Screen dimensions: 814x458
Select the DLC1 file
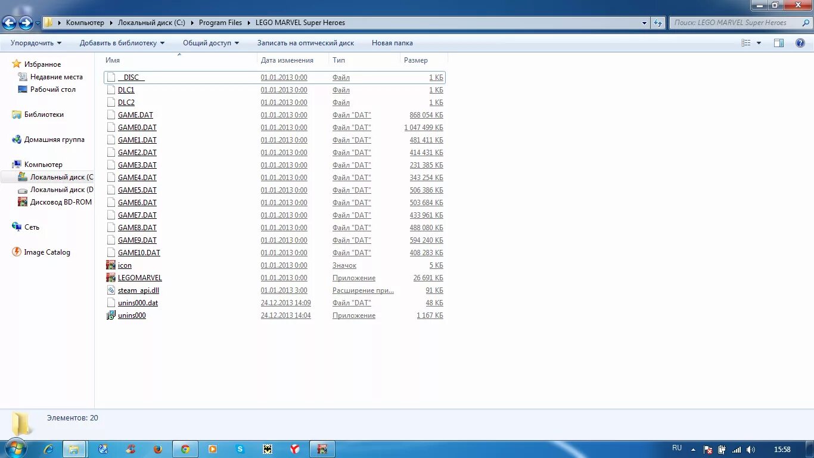(126, 90)
